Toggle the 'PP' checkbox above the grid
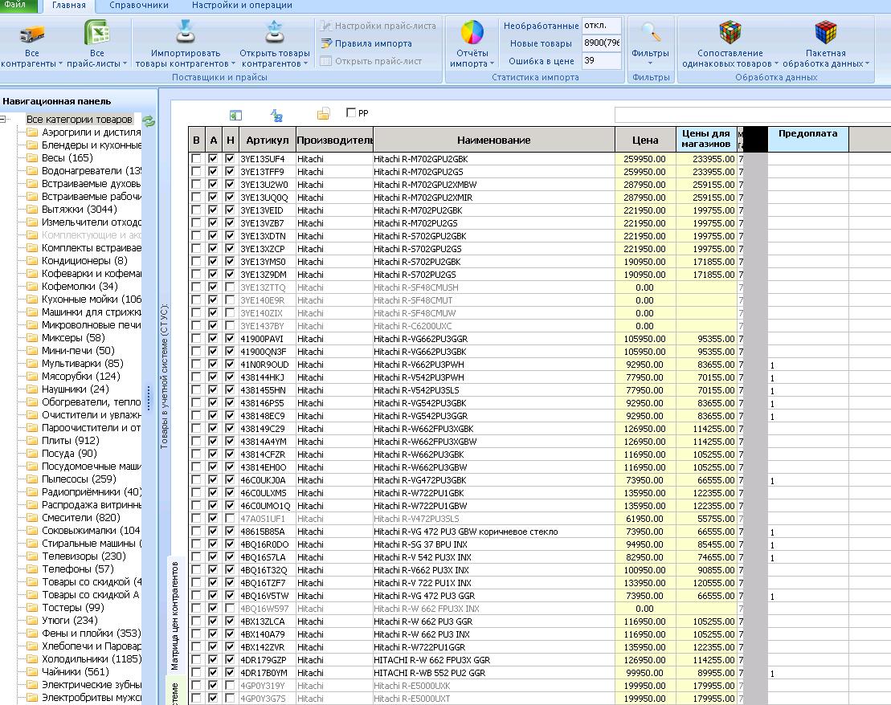This screenshot has height=705, width=891. point(350,112)
